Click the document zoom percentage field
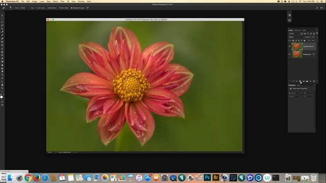Viewport: 326px width, 183px height. pyautogui.click(x=50, y=152)
